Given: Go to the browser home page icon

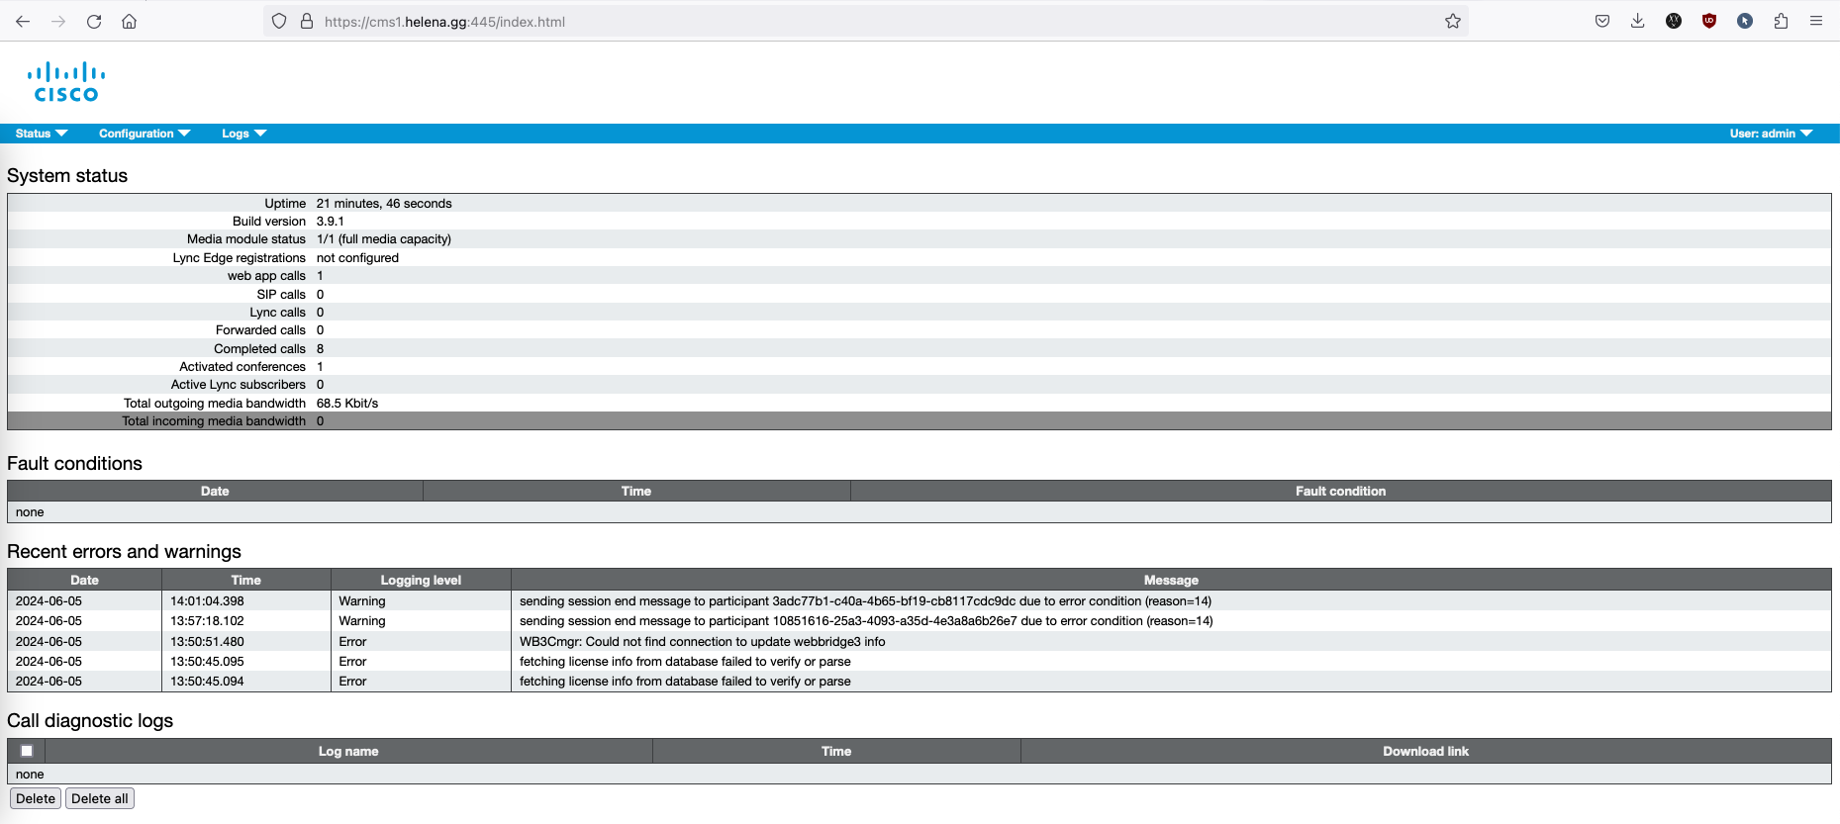Looking at the screenshot, I should point(129,21).
